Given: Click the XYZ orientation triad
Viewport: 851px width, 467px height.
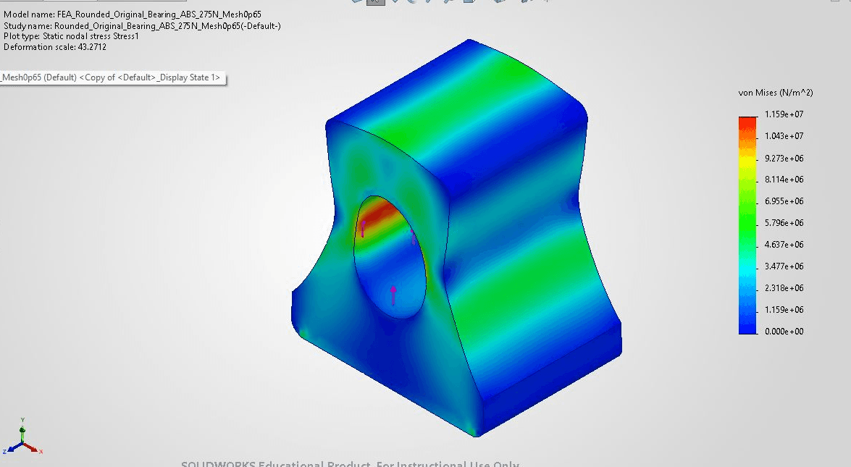Looking at the screenshot, I should pos(22,437).
